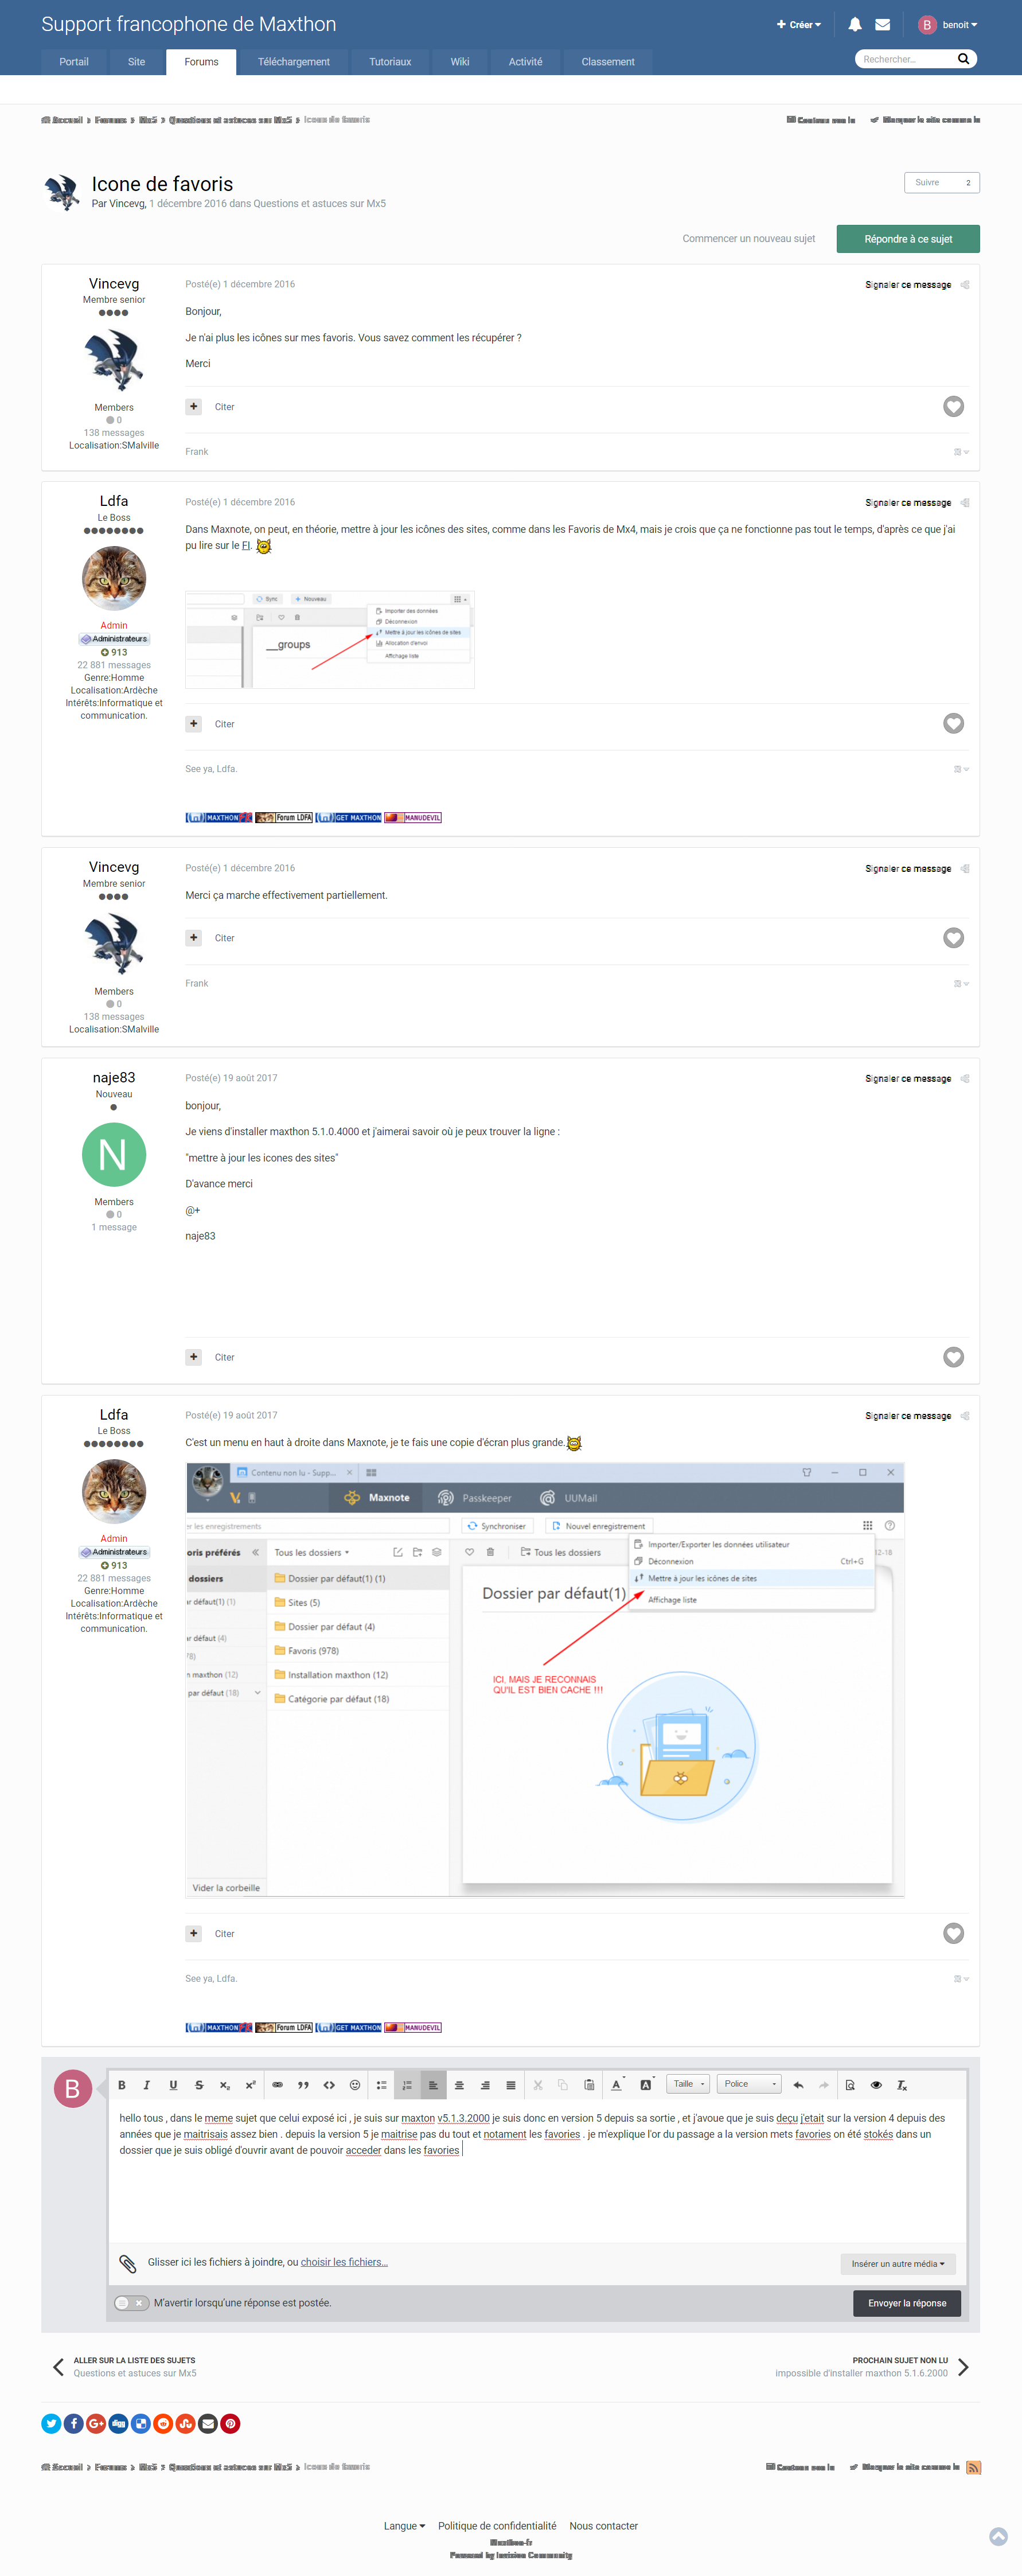Viewport: 1022px width, 2576px height.
Task: Open Créer dropdown in header
Action: (799, 25)
